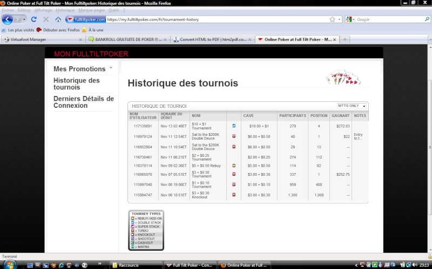The height and width of the screenshot is (269, 432).
Task: Open Raccourcis taskbar button
Action: (x=136, y=265)
